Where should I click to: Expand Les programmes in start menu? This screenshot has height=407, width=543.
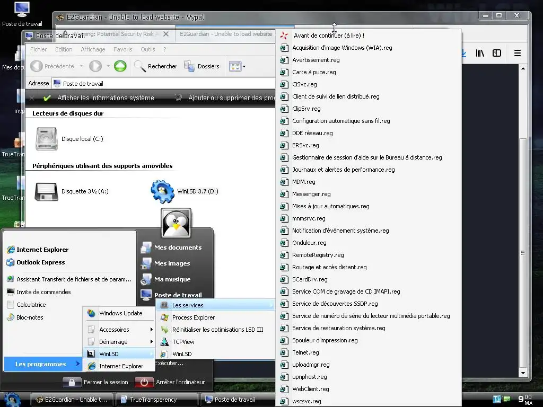(x=43, y=364)
